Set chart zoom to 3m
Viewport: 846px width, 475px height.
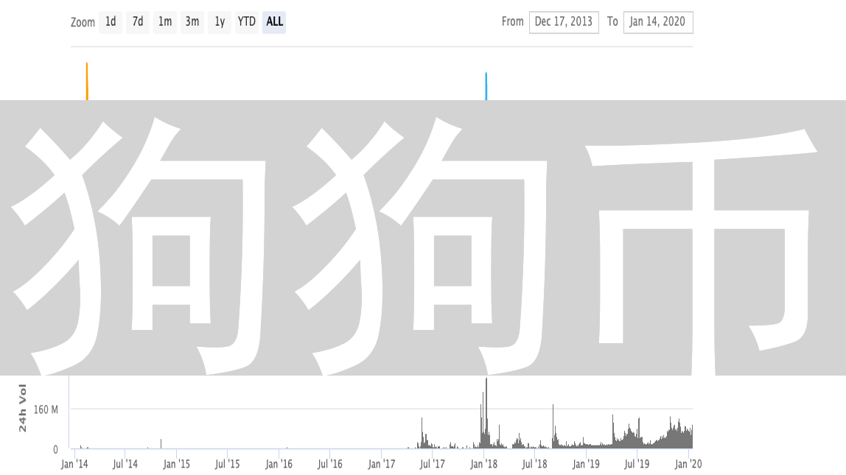click(x=192, y=22)
